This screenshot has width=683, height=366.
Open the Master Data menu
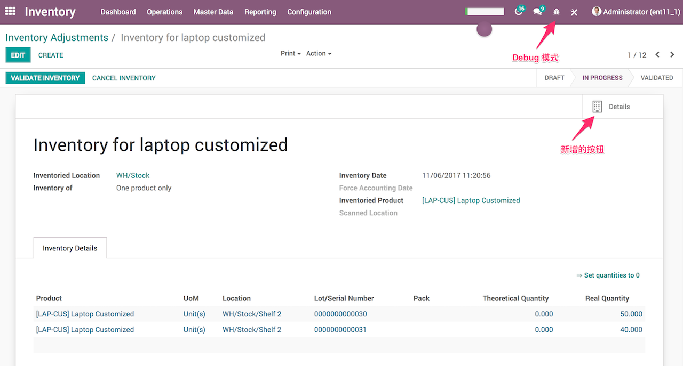213,12
